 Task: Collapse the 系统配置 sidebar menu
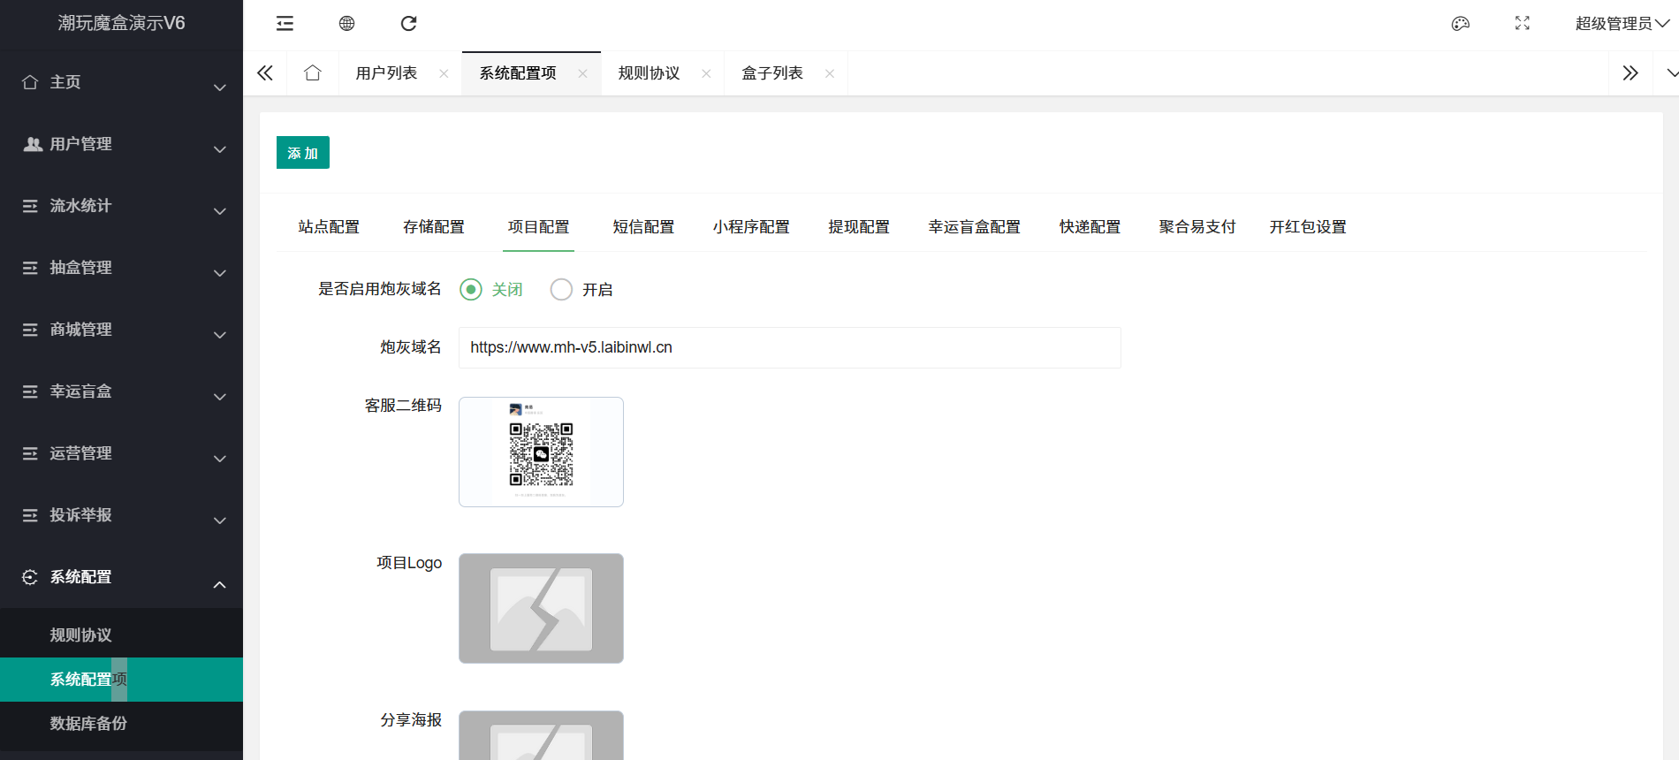121,577
